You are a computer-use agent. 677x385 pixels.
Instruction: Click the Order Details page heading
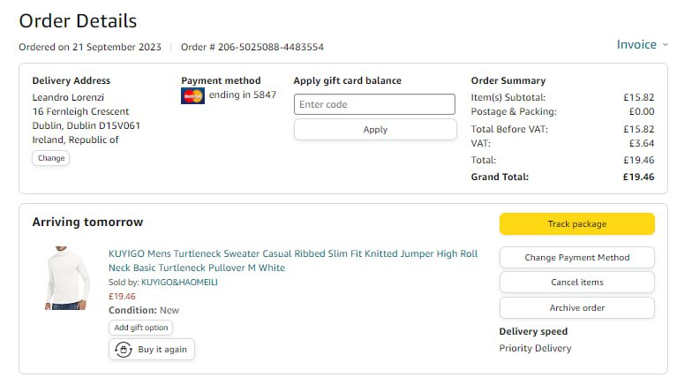click(78, 20)
